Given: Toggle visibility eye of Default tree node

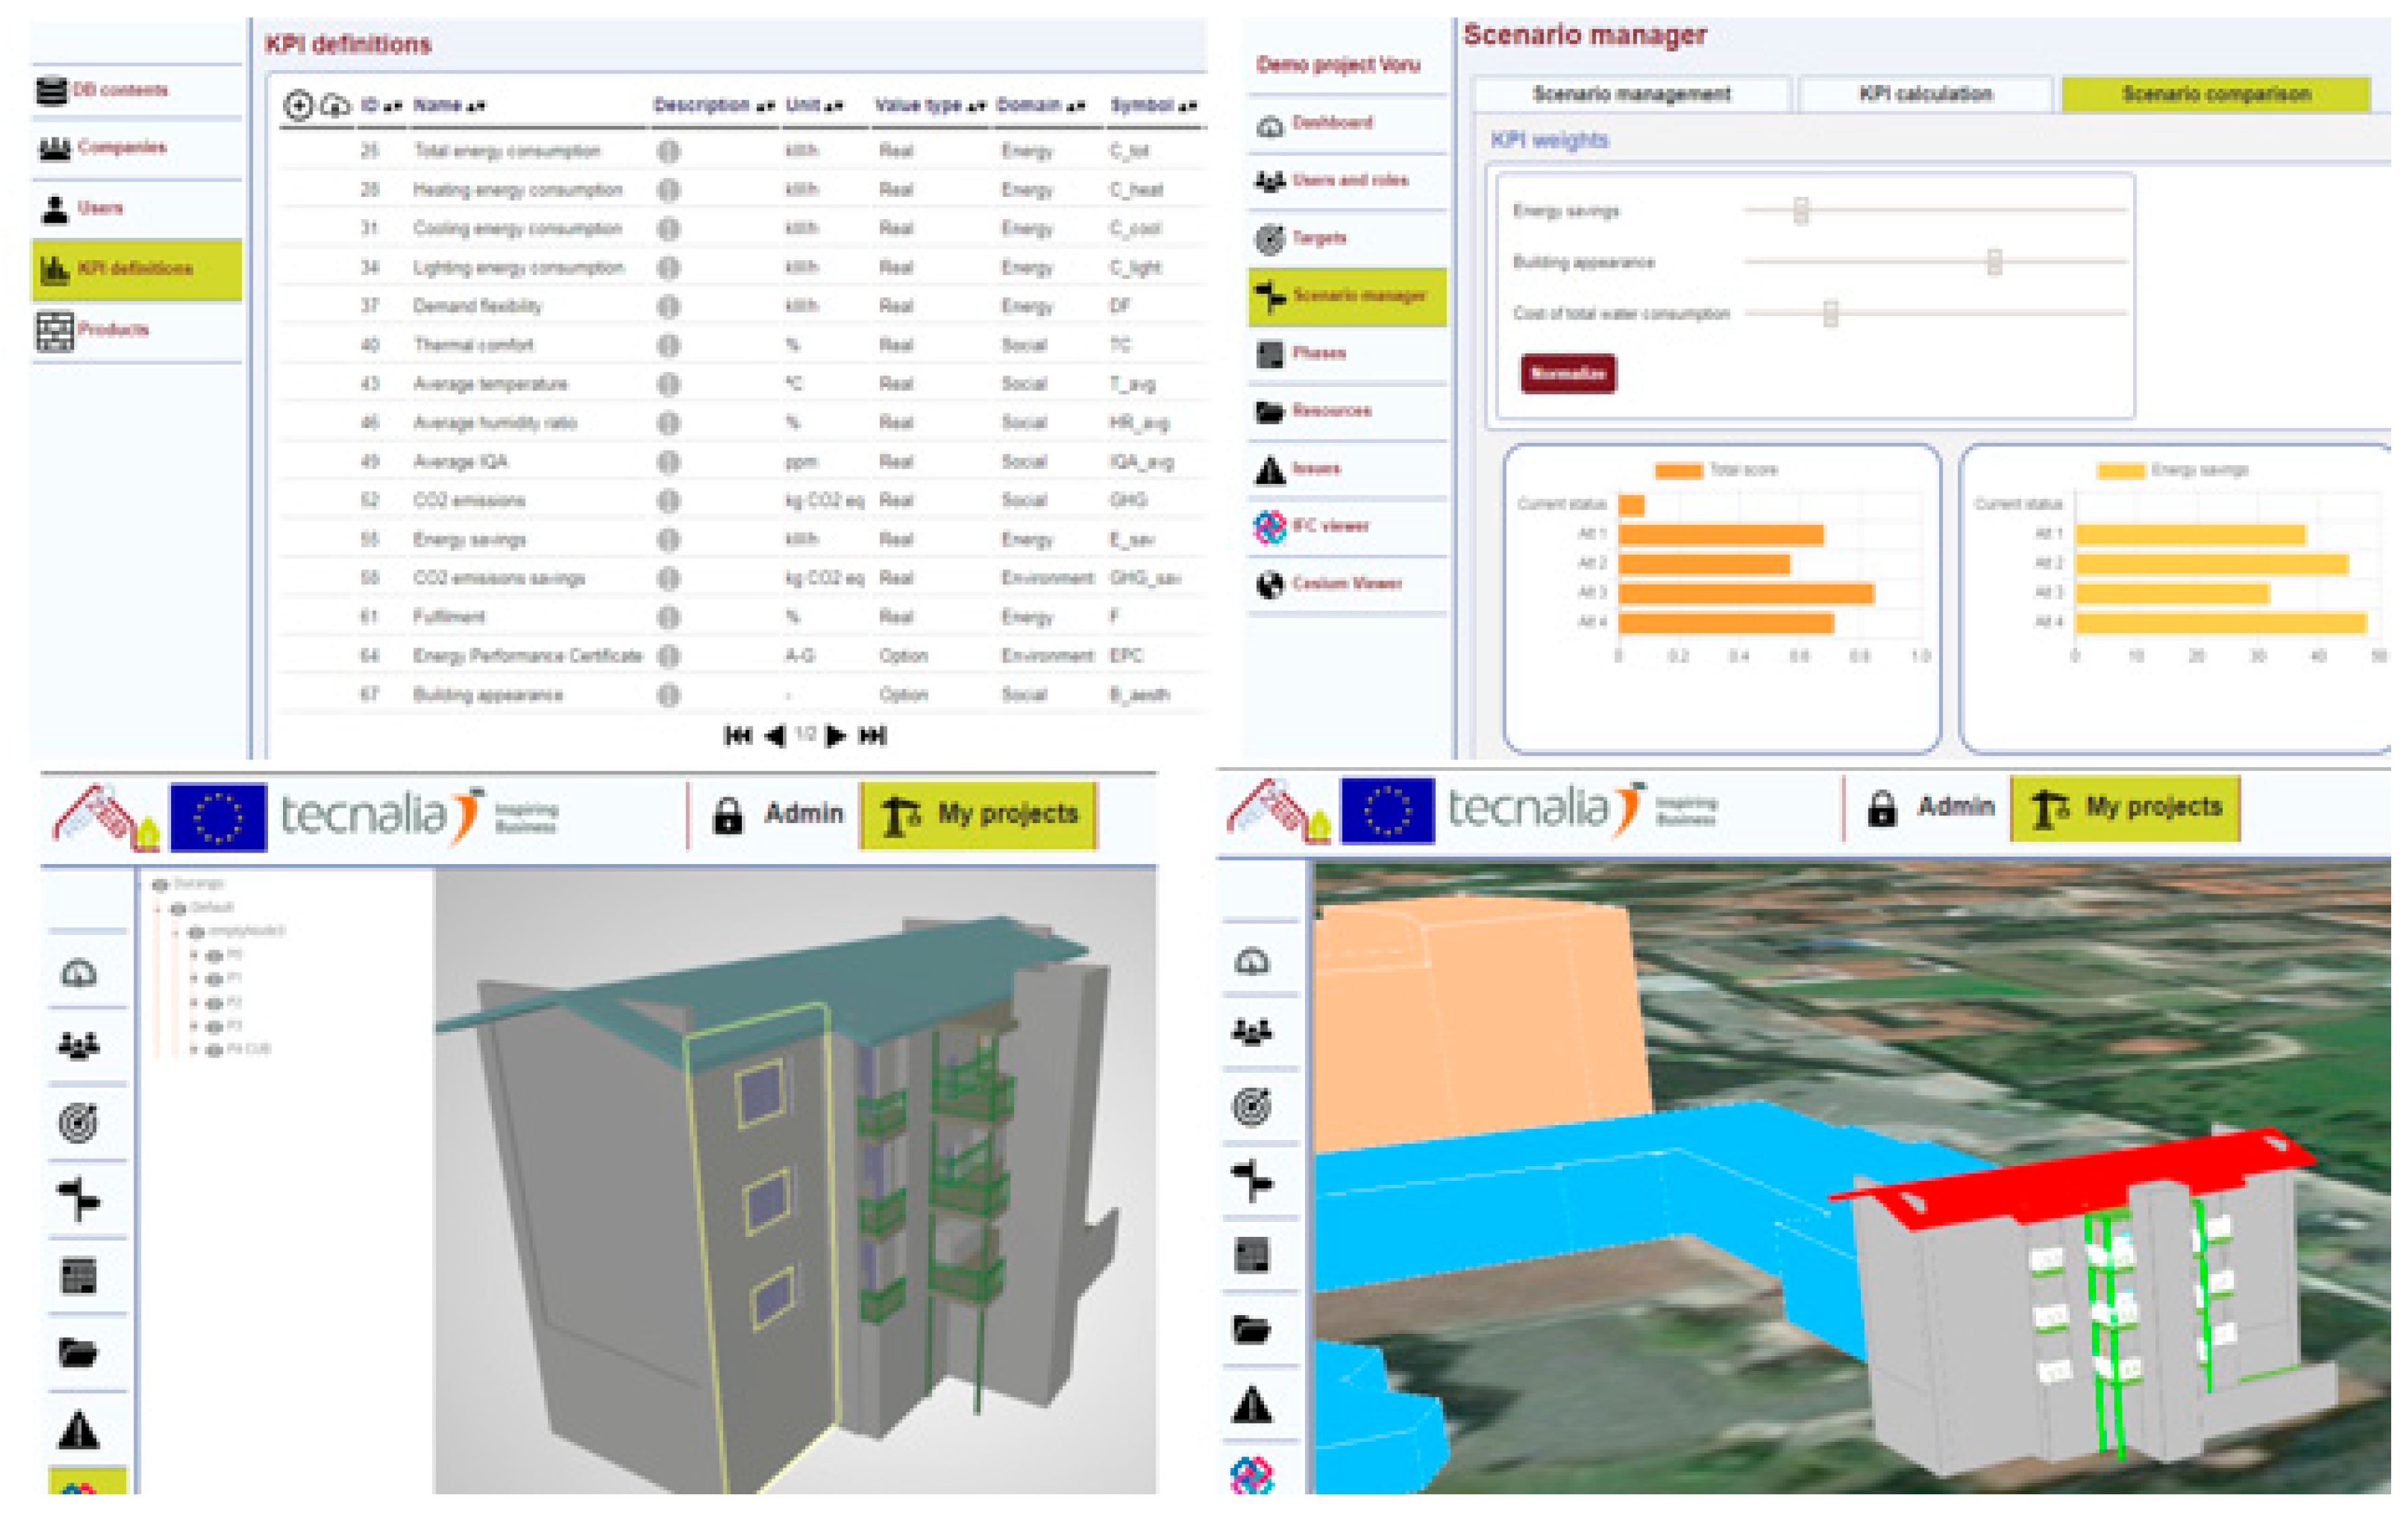Looking at the screenshot, I should (178, 909).
